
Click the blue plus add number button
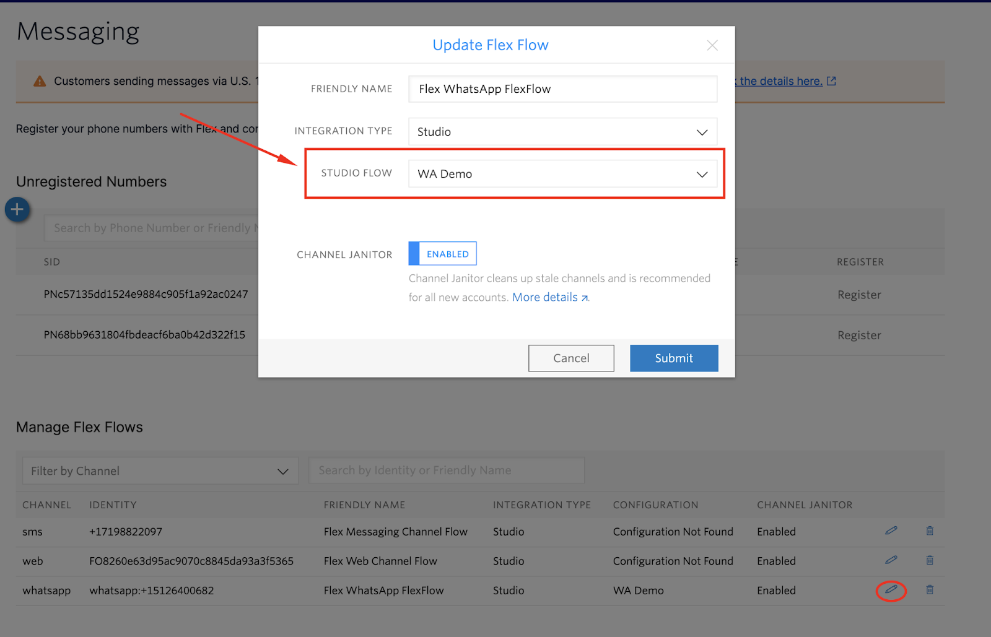pyautogui.click(x=17, y=210)
